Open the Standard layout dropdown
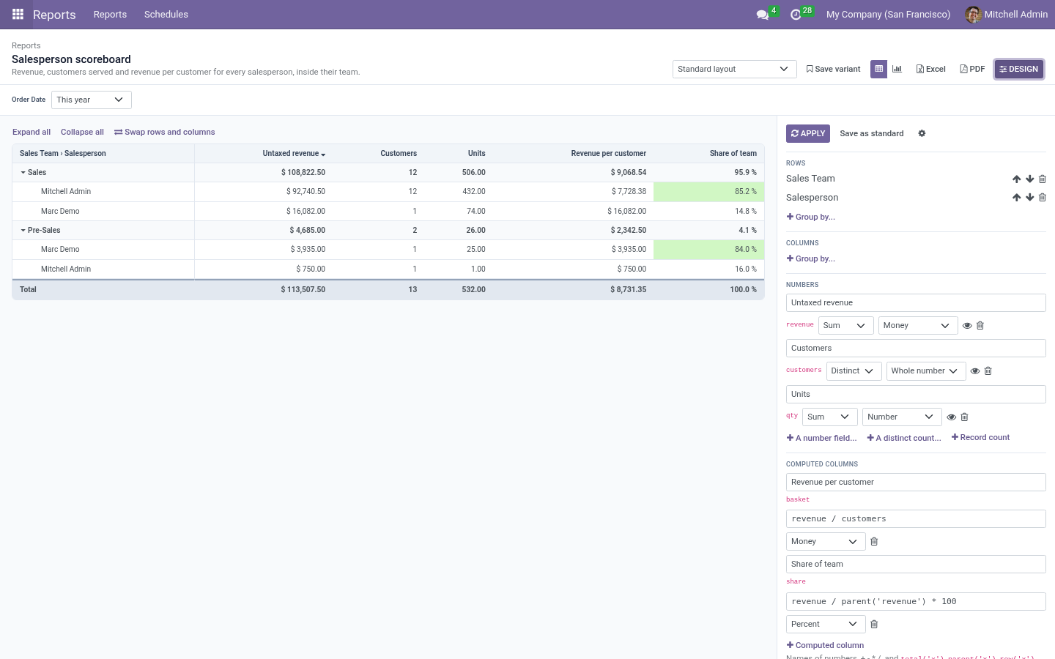The width and height of the screenshot is (1055, 659). [x=734, y=69]
